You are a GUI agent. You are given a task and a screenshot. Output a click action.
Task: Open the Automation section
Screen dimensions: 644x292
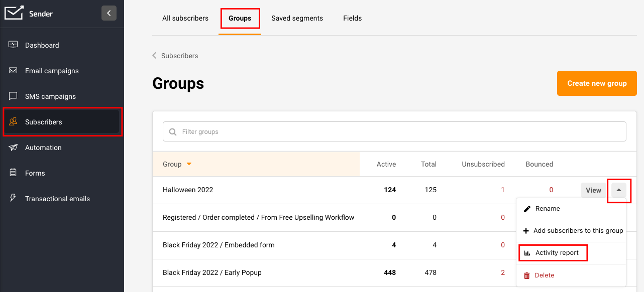coord(43,148)
